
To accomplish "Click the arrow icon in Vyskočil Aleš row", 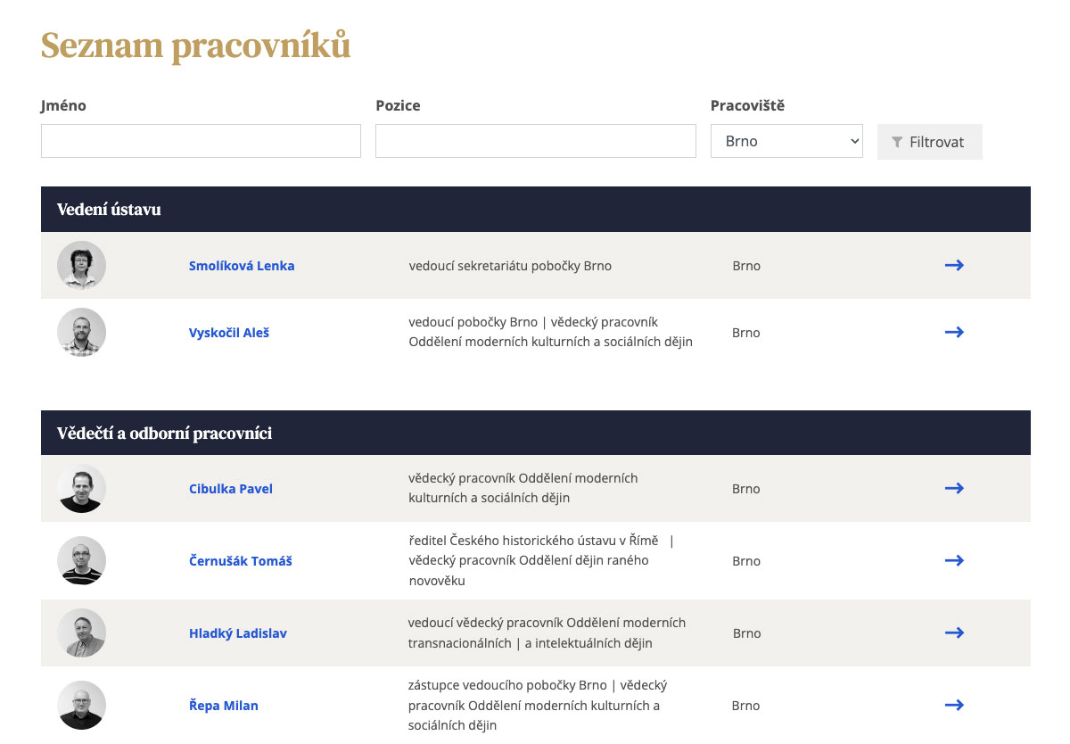I will pos(954,332).
